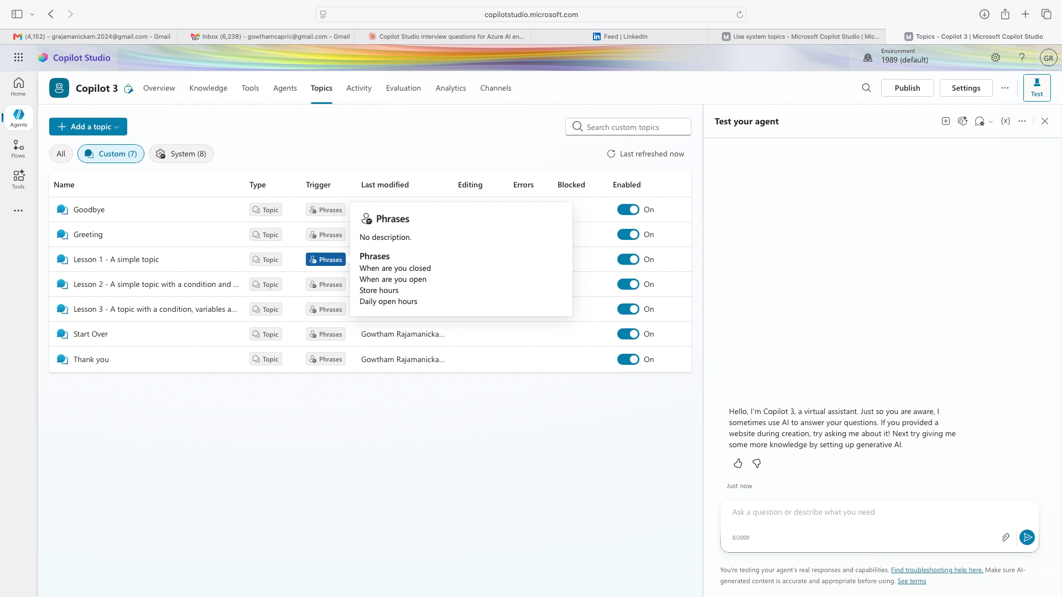This screenshot has width=1062, height=597.
Task: Open Tools in the left sidebar
Action: point(18,180)
